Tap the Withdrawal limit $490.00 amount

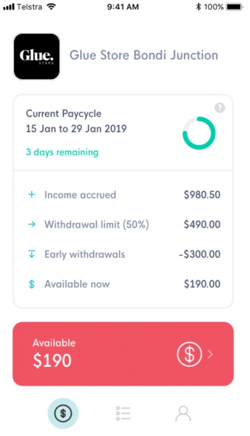pos(202,224)
